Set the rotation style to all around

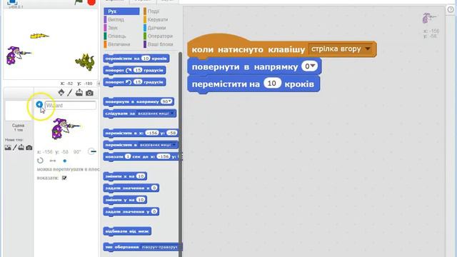pyautogui.click(x=40, y=161)
